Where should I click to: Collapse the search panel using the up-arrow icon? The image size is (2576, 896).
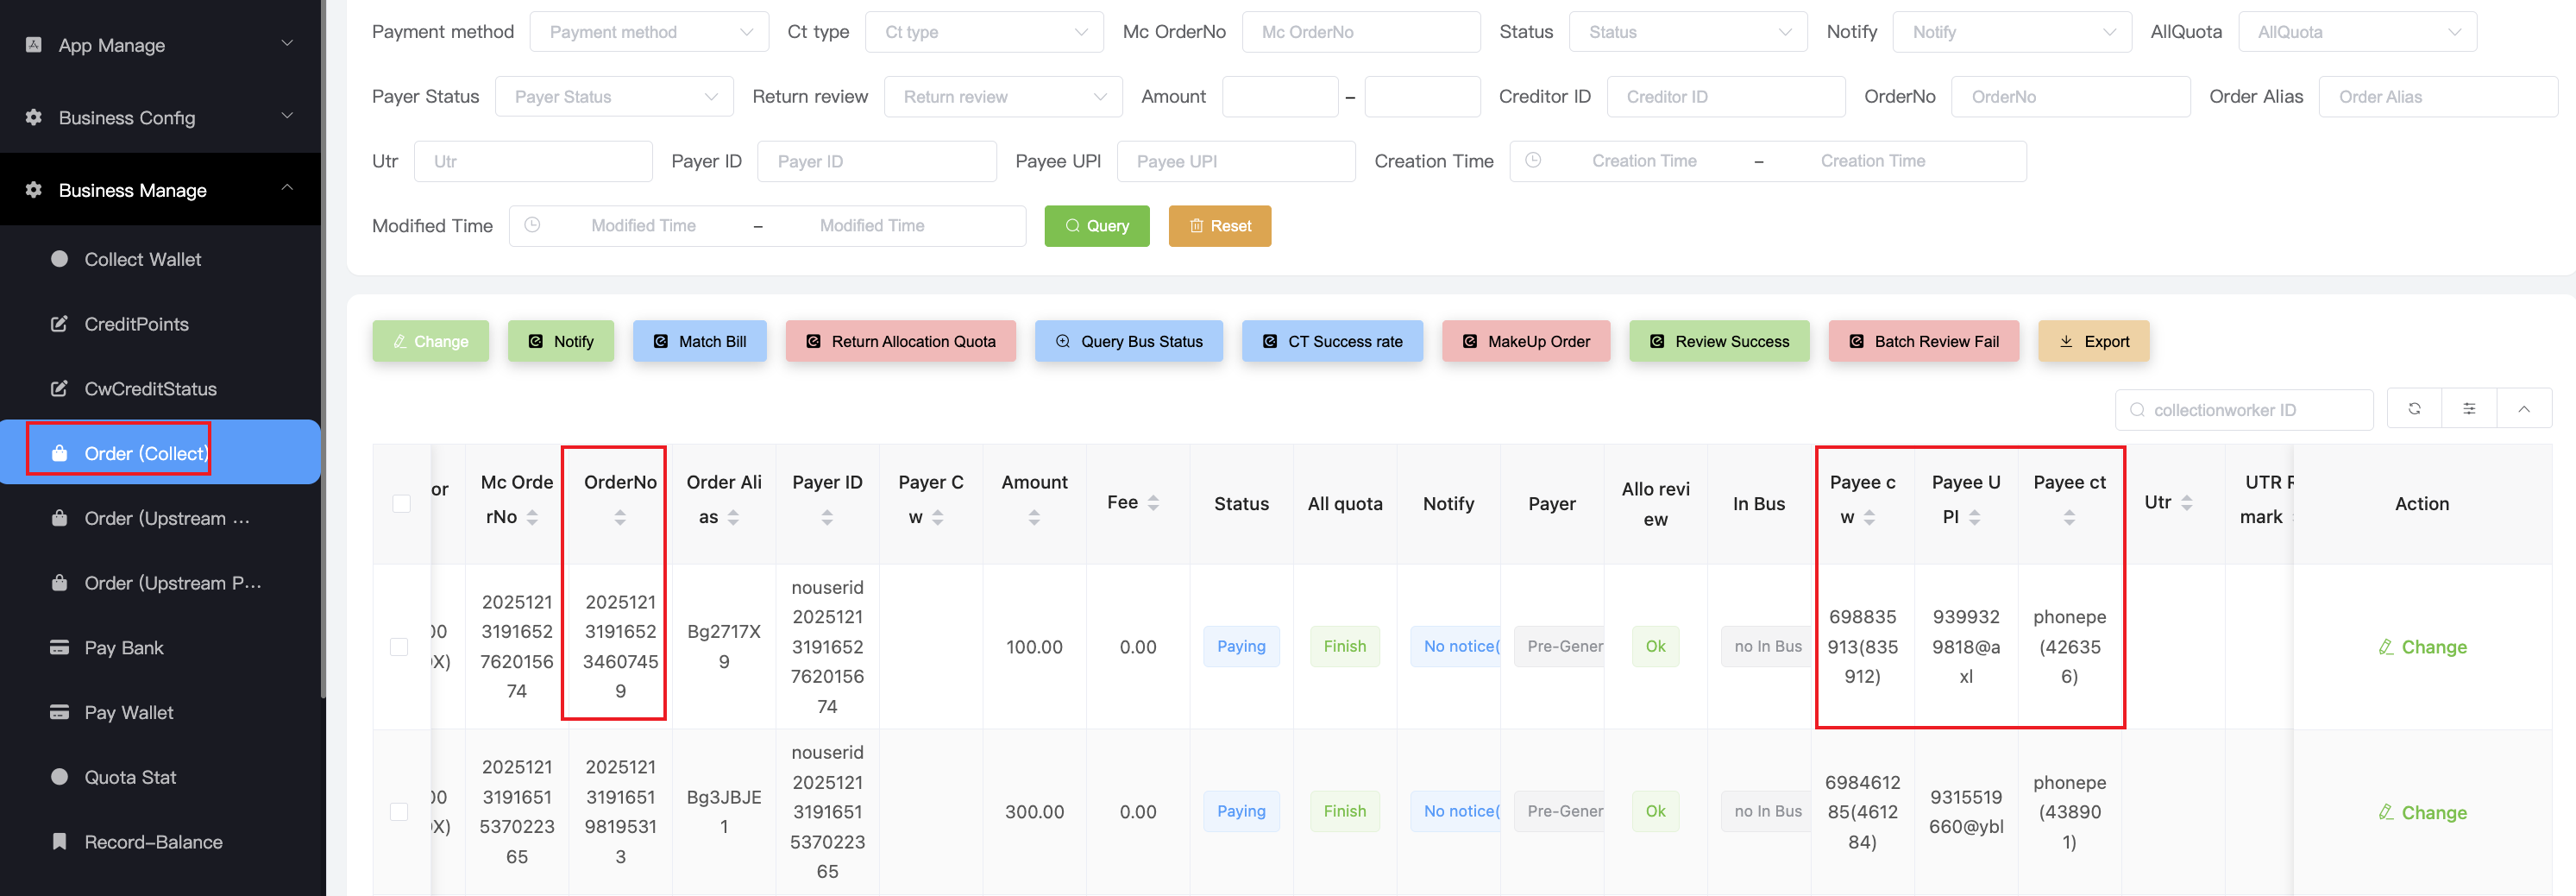[x=2524, y=408]
